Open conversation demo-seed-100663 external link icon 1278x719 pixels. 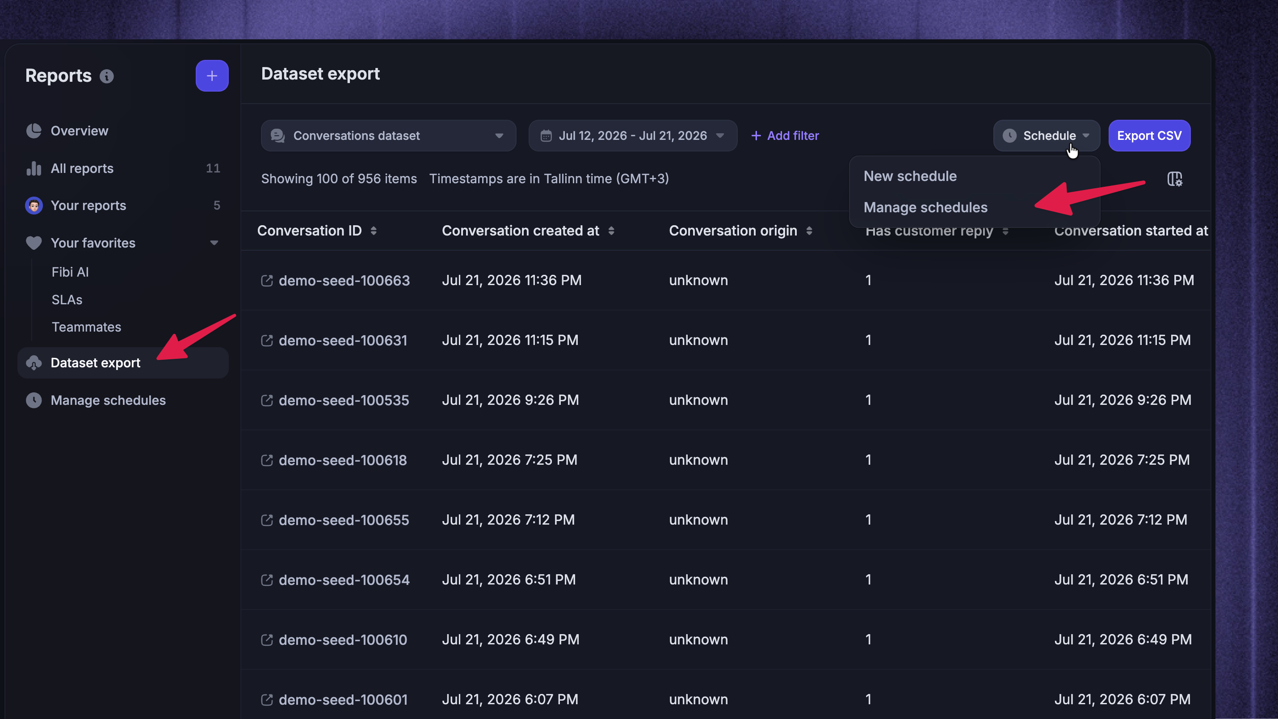point(267,280)
